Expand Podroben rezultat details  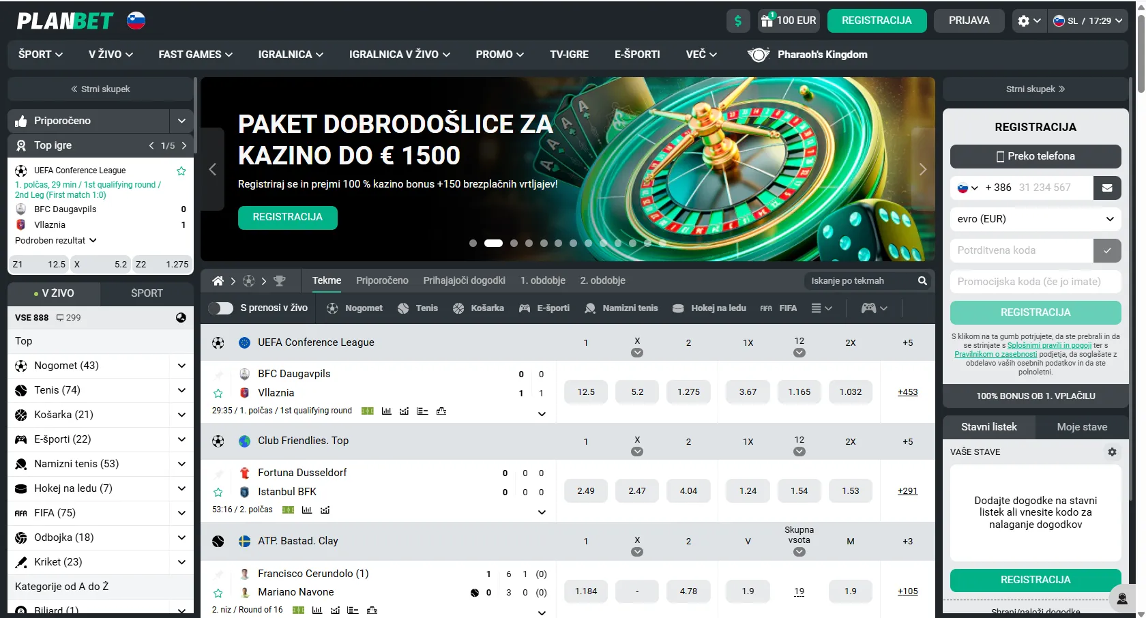coord(56,241)
